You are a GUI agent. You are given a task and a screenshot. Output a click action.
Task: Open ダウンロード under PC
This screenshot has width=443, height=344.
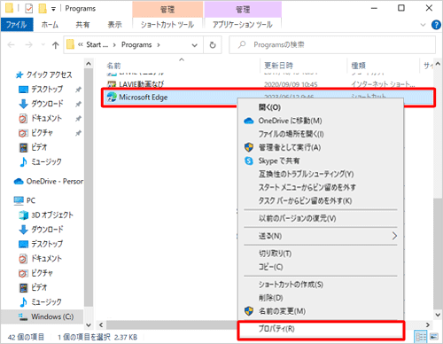point(42,230)
